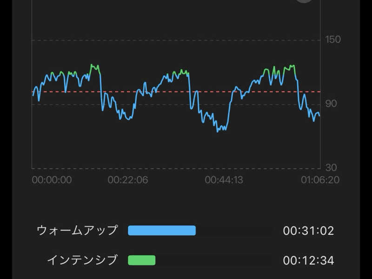Image resolution: width=372 pixels, height=279 pixels.
Task: Tap the first green peak on the graph
Action: click(x=95, y=67)
